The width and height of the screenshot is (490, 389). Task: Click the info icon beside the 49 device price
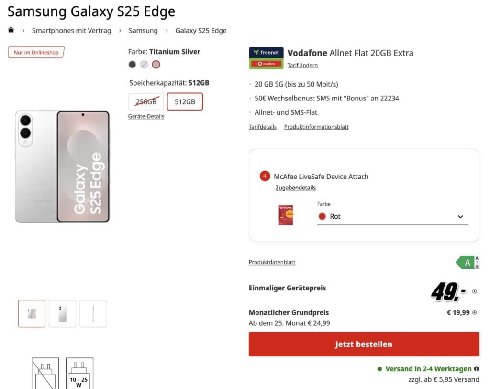click(x=475, y=291)
